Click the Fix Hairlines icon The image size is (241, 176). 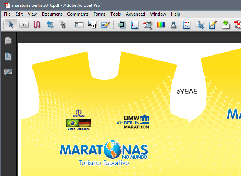pyautogui.click(x=213, y=25)
